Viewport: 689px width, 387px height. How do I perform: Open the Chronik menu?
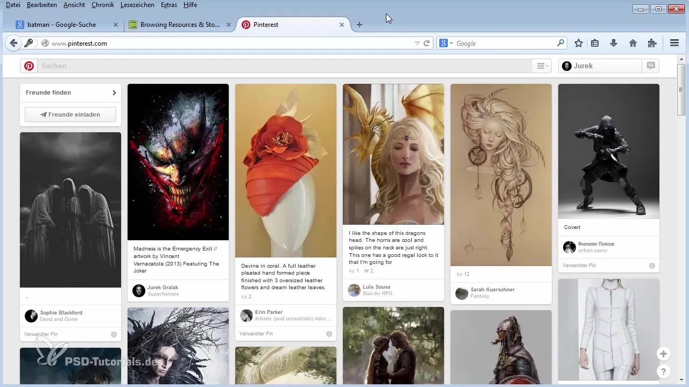[103, 5]
